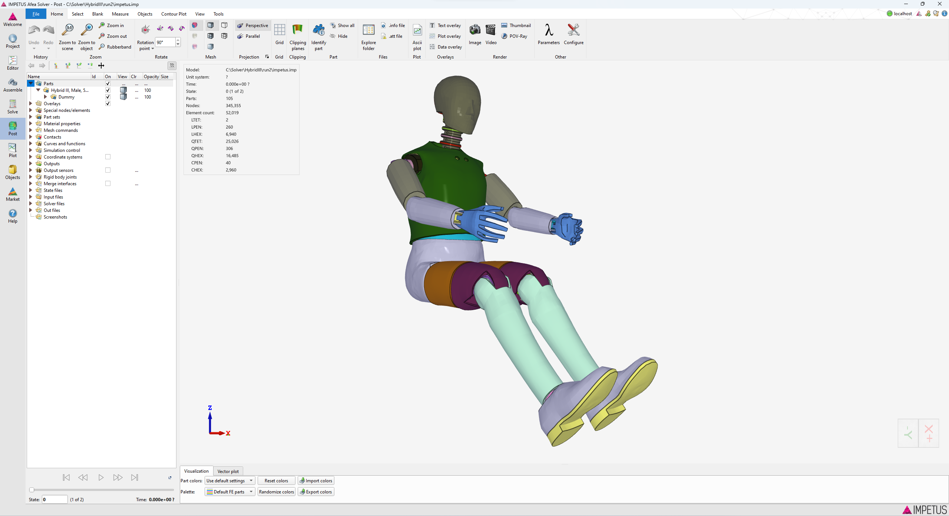This screenshot has width=949, height=516.
Task: Click the Hide part button
Action: [x=339, y=36]
